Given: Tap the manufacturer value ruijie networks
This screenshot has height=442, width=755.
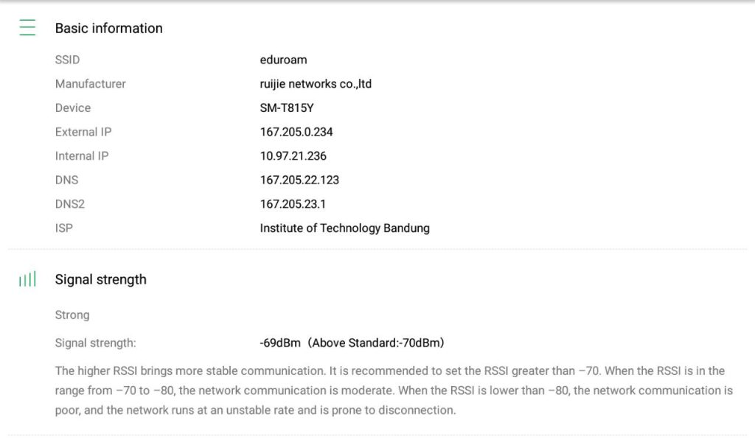Looking at the screenshot, I should click(316, 84).
